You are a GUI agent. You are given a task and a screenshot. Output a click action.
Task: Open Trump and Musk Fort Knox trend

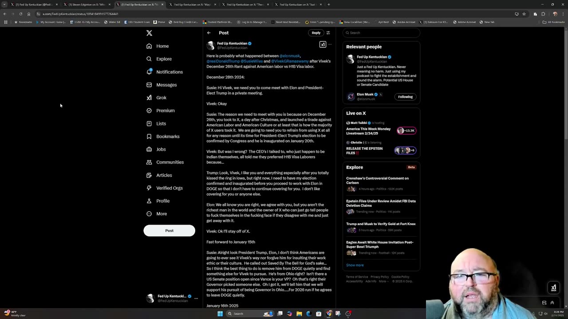click(381, 227)
